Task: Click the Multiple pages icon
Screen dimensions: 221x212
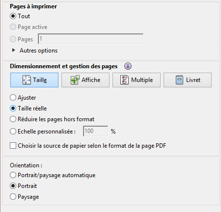Action: (124, 80)
